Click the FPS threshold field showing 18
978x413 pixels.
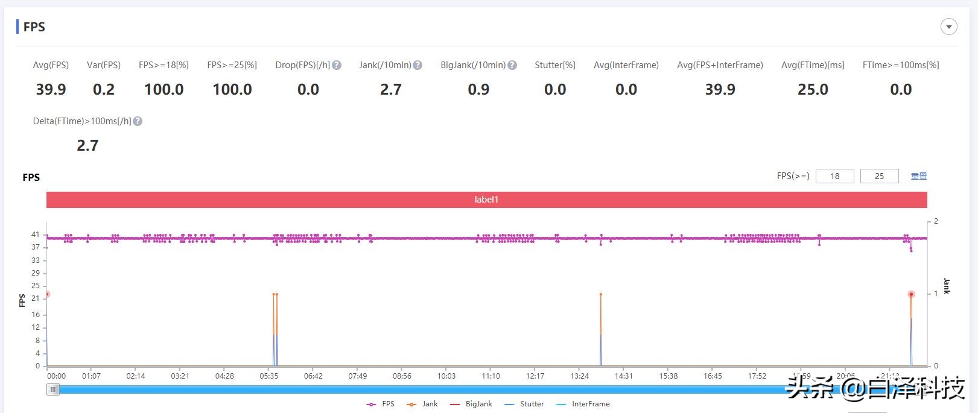click(x=834, y=176)
